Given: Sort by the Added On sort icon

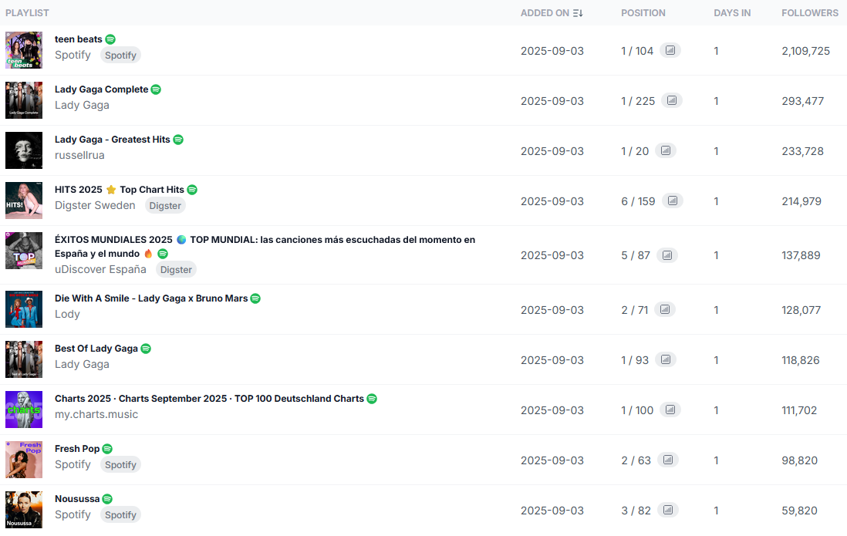Looking at the screenshot, I should (578, 13).
